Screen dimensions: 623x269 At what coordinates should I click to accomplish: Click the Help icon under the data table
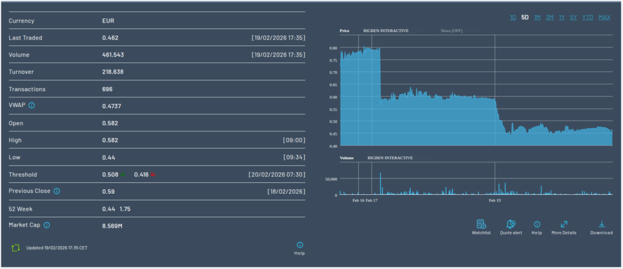pos(299,245)
